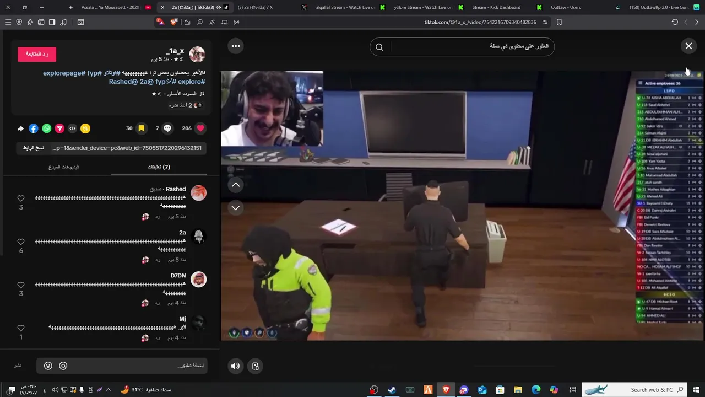705x397 pixels.
Task: Open File Explorer from the taskbar
Action: 518,390
